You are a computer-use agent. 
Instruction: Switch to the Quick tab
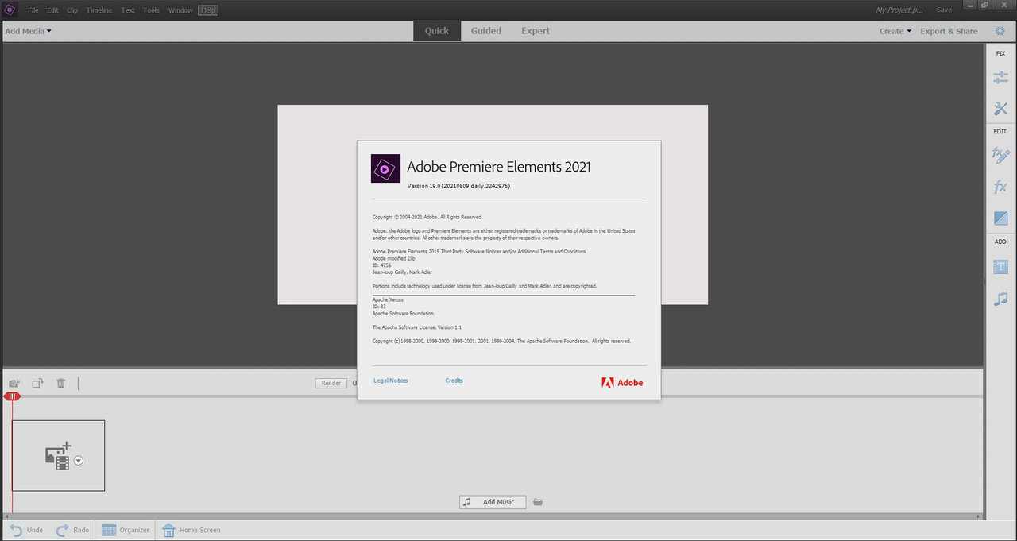click(x=437, y=31)
